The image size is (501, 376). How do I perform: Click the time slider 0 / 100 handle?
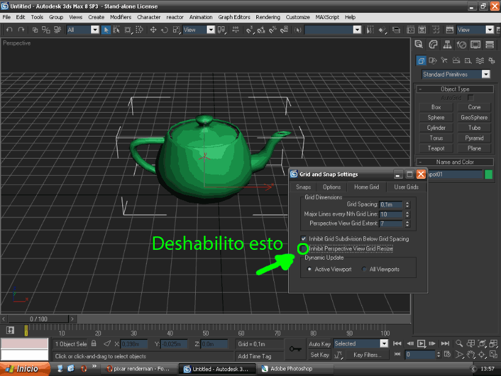[x=39, y=319]
